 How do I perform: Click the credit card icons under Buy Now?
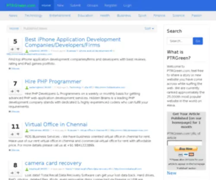coord(186,155)
